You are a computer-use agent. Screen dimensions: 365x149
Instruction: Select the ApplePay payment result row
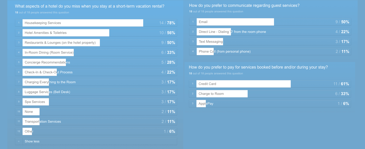pos(270,103)
